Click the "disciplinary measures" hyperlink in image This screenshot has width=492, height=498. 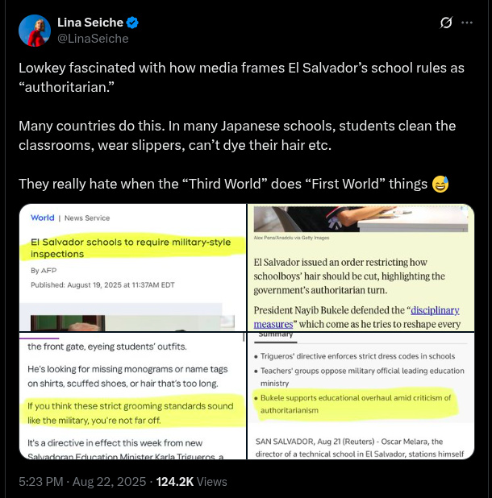click(356, 317)
